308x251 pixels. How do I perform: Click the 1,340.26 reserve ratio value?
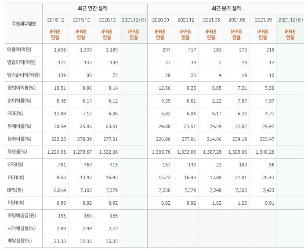click(265, 152)
